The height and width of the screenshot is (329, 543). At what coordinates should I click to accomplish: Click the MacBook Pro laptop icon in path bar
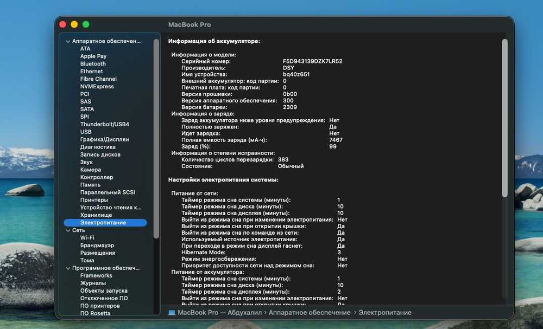coord(172,313)
